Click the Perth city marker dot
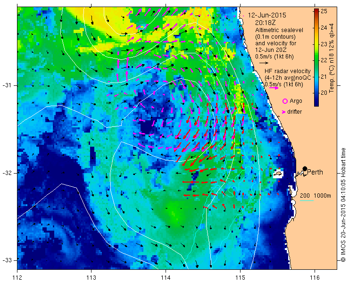The width and height of the screenshot is (349, 283). click(305, 168)
